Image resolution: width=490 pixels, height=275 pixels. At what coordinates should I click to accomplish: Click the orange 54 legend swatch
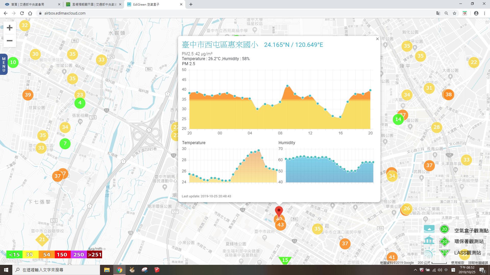(46, 254)
